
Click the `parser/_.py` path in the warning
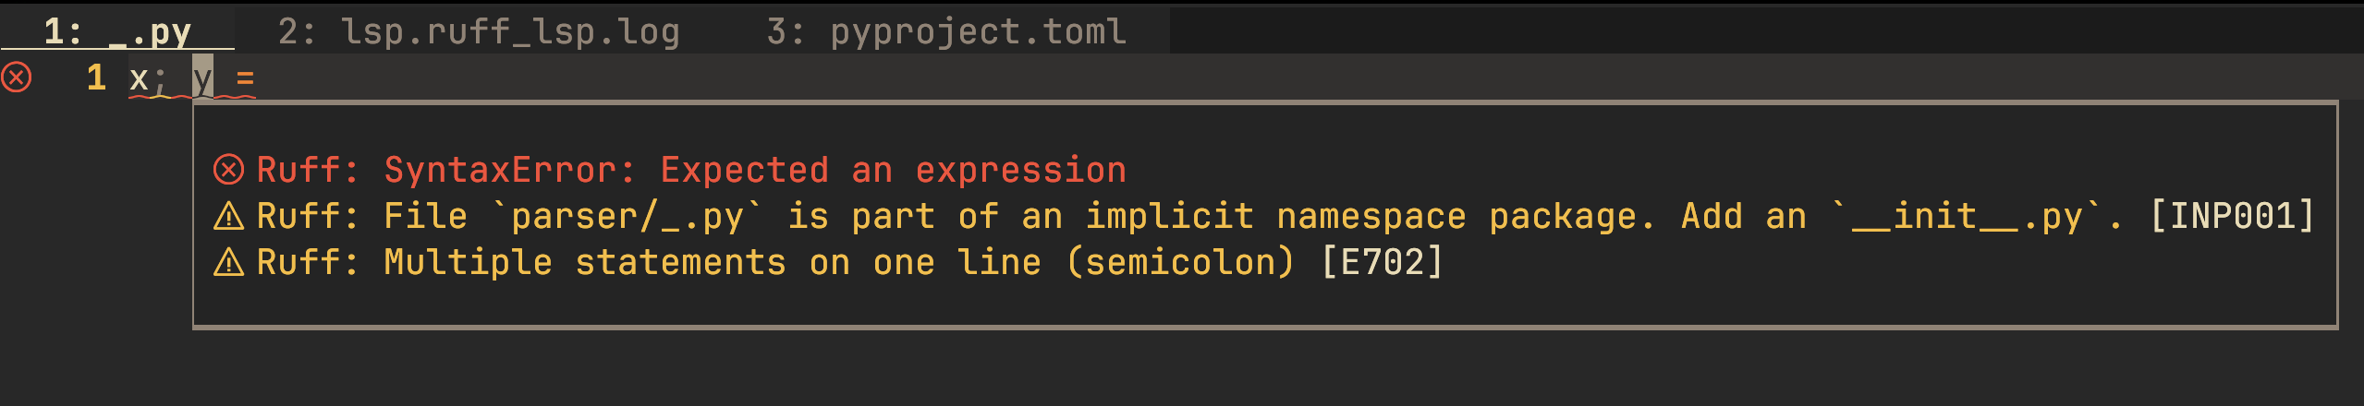coord(628,217)
